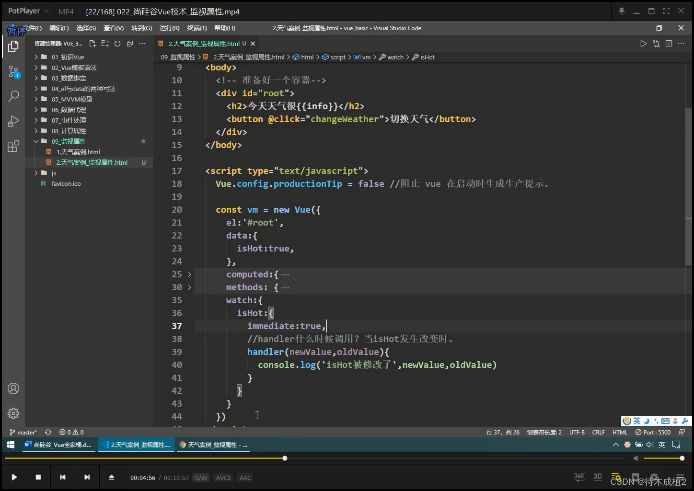Open the PotPlayer main menu dropdown
The height and width of the screenshot is (491, 694).
28,11
